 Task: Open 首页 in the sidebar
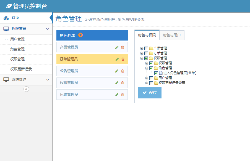[26, 18]
